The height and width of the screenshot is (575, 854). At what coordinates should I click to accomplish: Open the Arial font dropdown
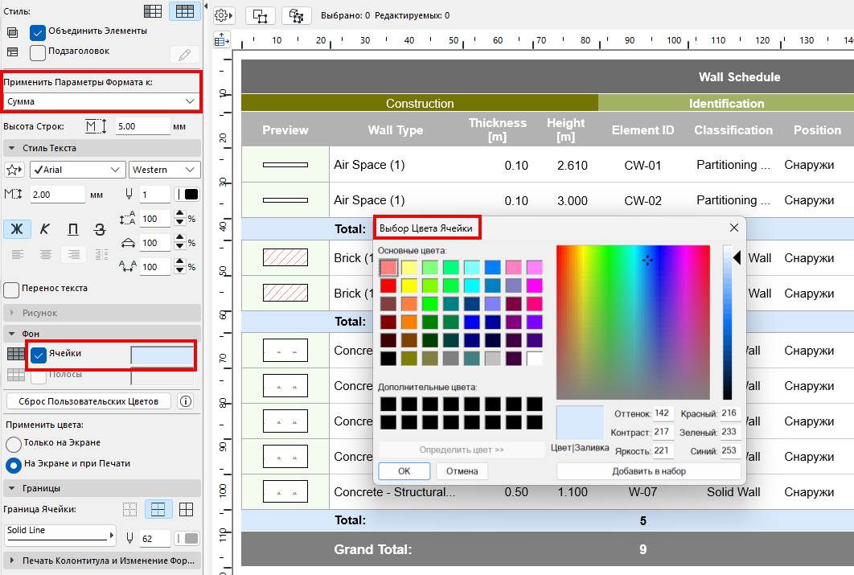click(x=77, y=170)
